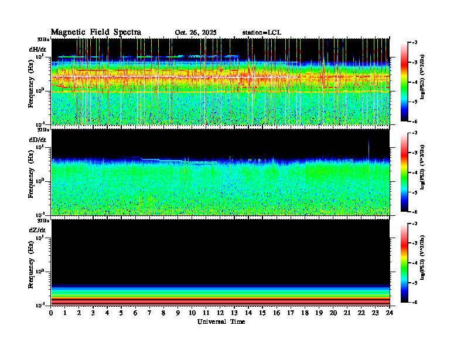The width and height of the screenshot is (464, 359).
Task: Click the '-6' tick on dH/dt colorbar
Action: pos(415,121)
